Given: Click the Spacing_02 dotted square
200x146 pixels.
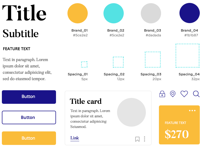Looking at the screenshot, I should 118,62.
